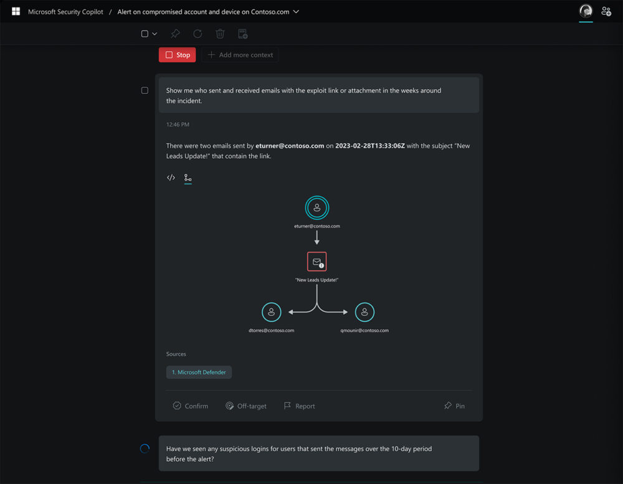Select the dtorres@contoso.com recipient node

tap(272, 312)
